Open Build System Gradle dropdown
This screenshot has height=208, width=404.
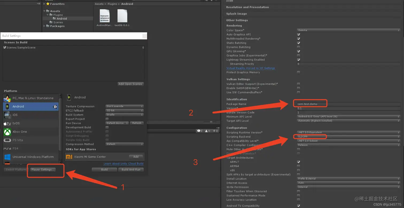pyautogui.click(x=125, y=115)
